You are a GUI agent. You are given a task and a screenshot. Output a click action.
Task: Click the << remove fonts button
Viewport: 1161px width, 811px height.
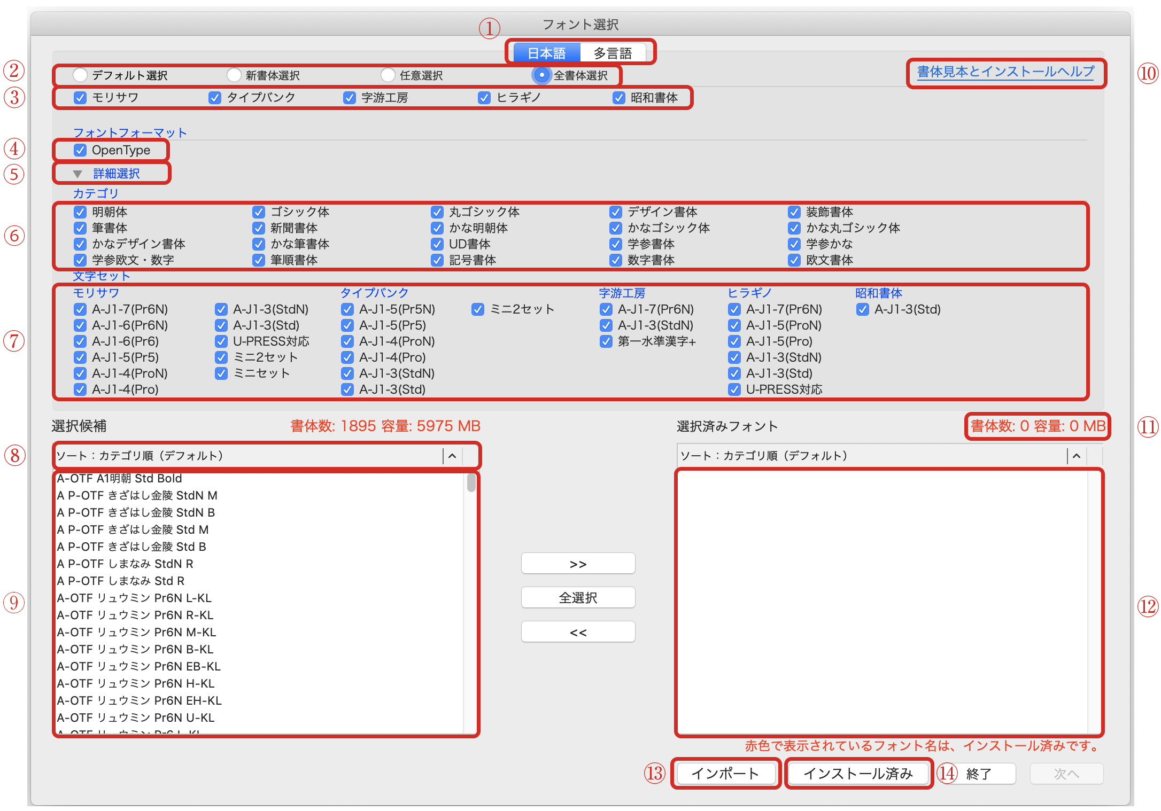click(578, 633)
